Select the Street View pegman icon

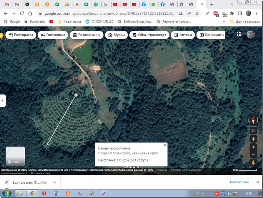(x=253, y=163)
